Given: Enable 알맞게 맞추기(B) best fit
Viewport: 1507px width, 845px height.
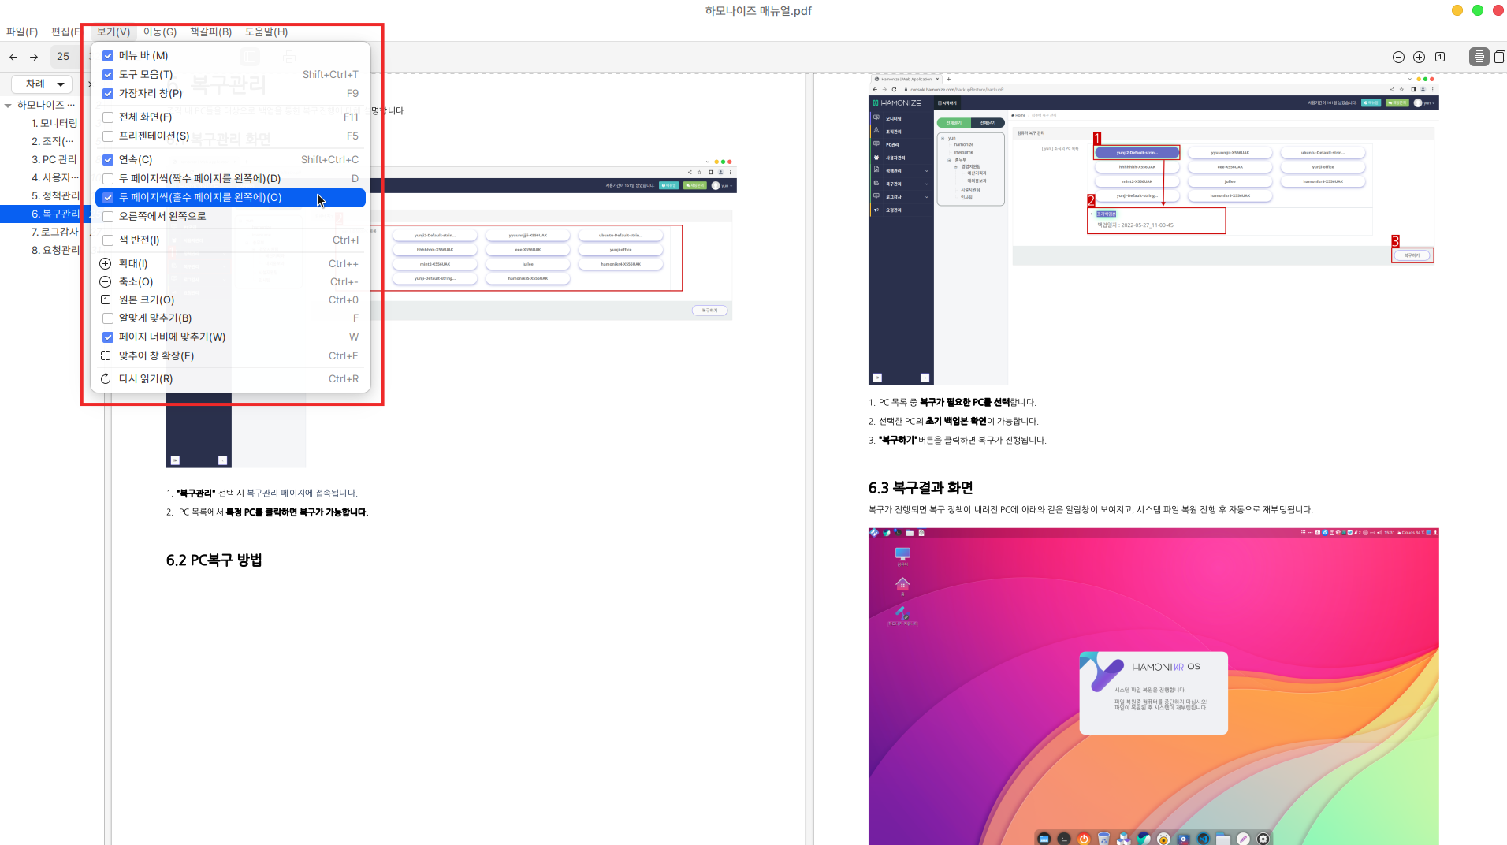Looking at the screenshot, I should [x=108, y=318].
